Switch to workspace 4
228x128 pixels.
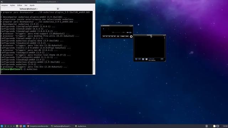14,126
